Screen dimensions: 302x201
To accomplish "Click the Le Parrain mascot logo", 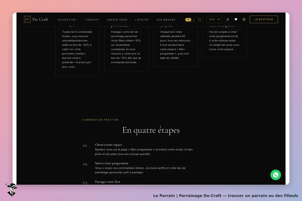I will tap(11, 190).
